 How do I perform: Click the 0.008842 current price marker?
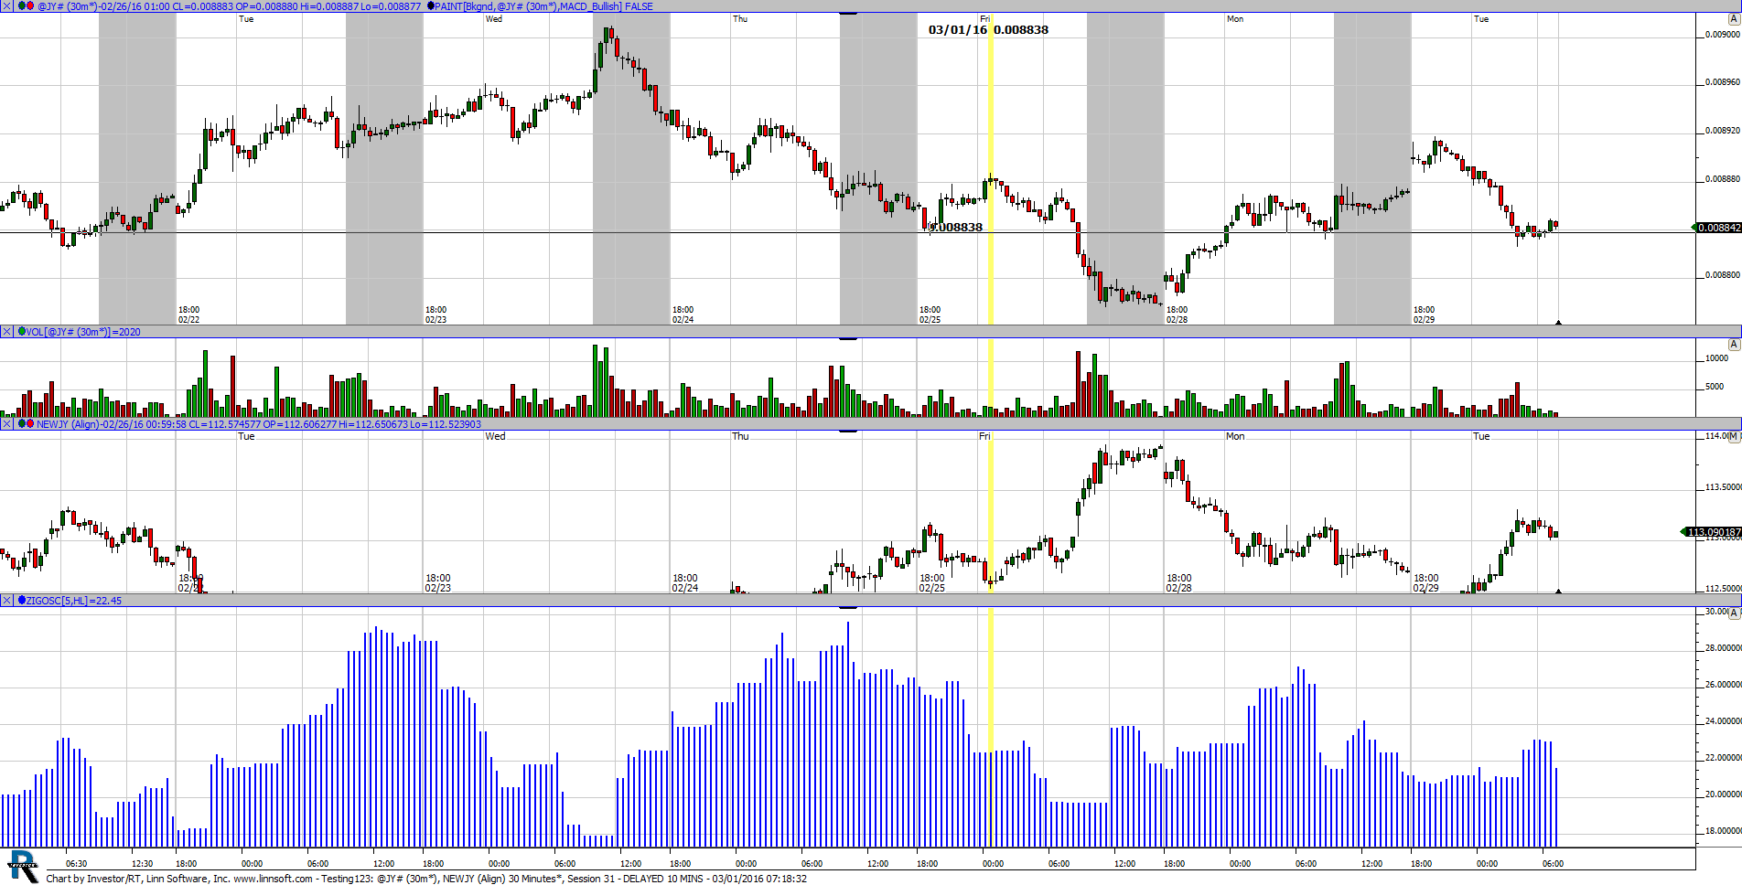click(x=1718, y=228)
